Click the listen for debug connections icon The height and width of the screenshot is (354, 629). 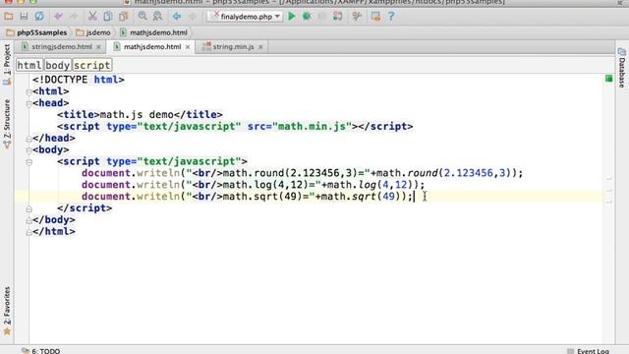(x=338, y=17)
